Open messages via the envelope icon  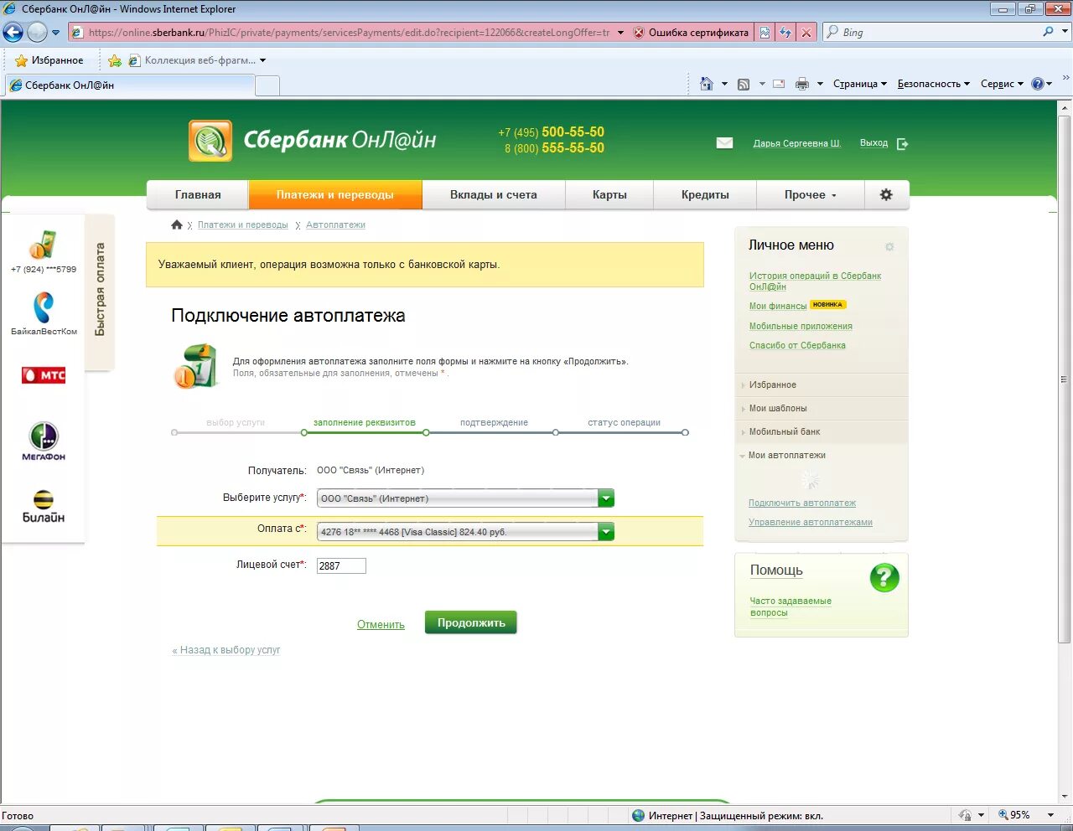pyautogui.click(x=724, y=143)
